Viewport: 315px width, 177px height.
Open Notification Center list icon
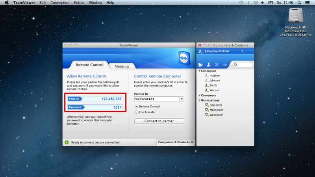pos(307,3)
